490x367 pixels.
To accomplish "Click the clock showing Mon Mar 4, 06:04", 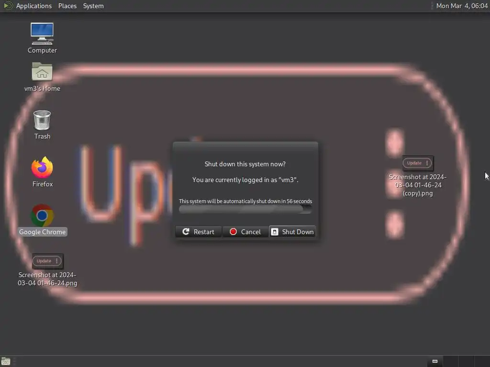I will 462,6.
